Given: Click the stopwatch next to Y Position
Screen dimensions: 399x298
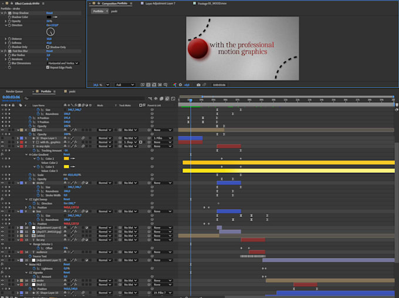Looking at the screenshot, I should click(x=30, y=122).
